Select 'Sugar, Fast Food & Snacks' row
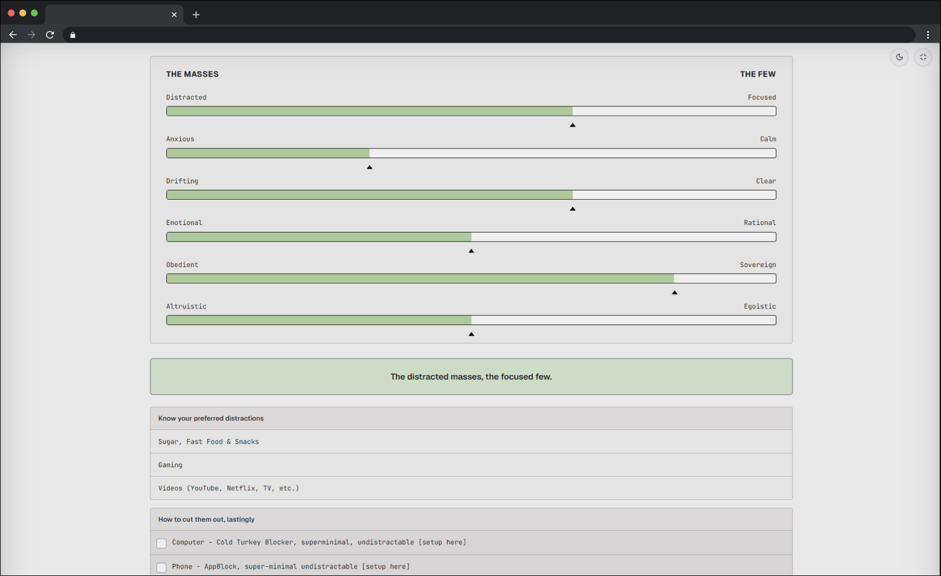The width and height of the screenshot is (941, 576). (471, 442)
